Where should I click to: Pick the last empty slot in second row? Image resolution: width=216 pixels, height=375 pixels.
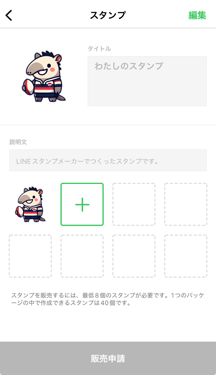(x=186, y=256)
